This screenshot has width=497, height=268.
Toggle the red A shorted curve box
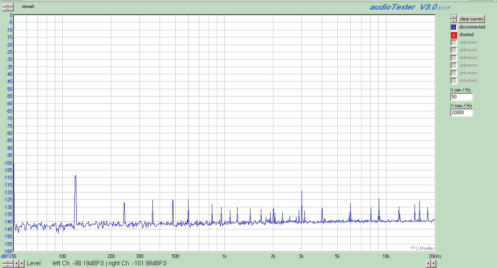coord(454,35)
